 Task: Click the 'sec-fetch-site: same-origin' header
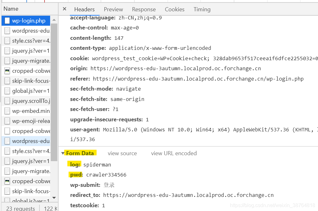(x=107, y=99)
